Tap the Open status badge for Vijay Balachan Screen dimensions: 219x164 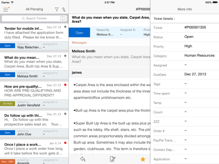click(7, 46)
